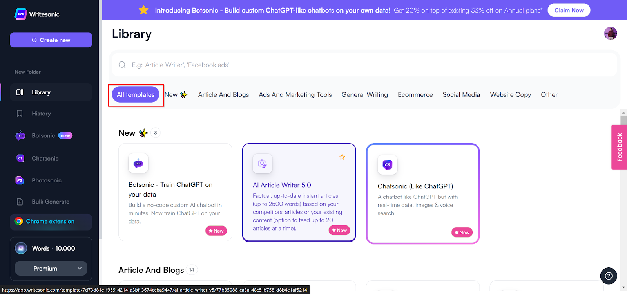Click into the template search field
Image resolution: width=627 pixels, height=294 pixels.
coord(364,65)
